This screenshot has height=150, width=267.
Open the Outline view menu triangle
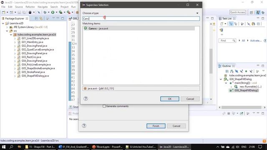coord(263,71)
